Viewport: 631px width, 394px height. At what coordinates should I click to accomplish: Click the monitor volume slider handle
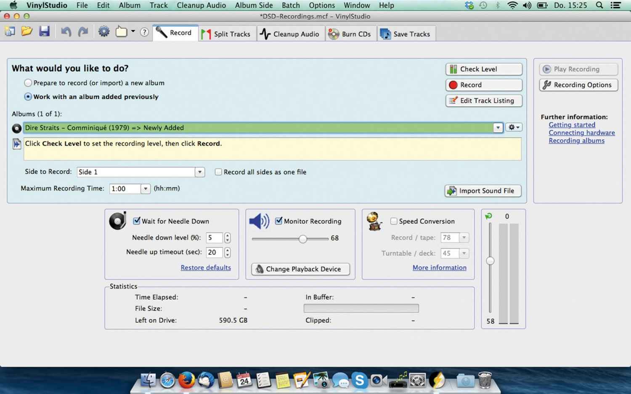pos(303,239)
